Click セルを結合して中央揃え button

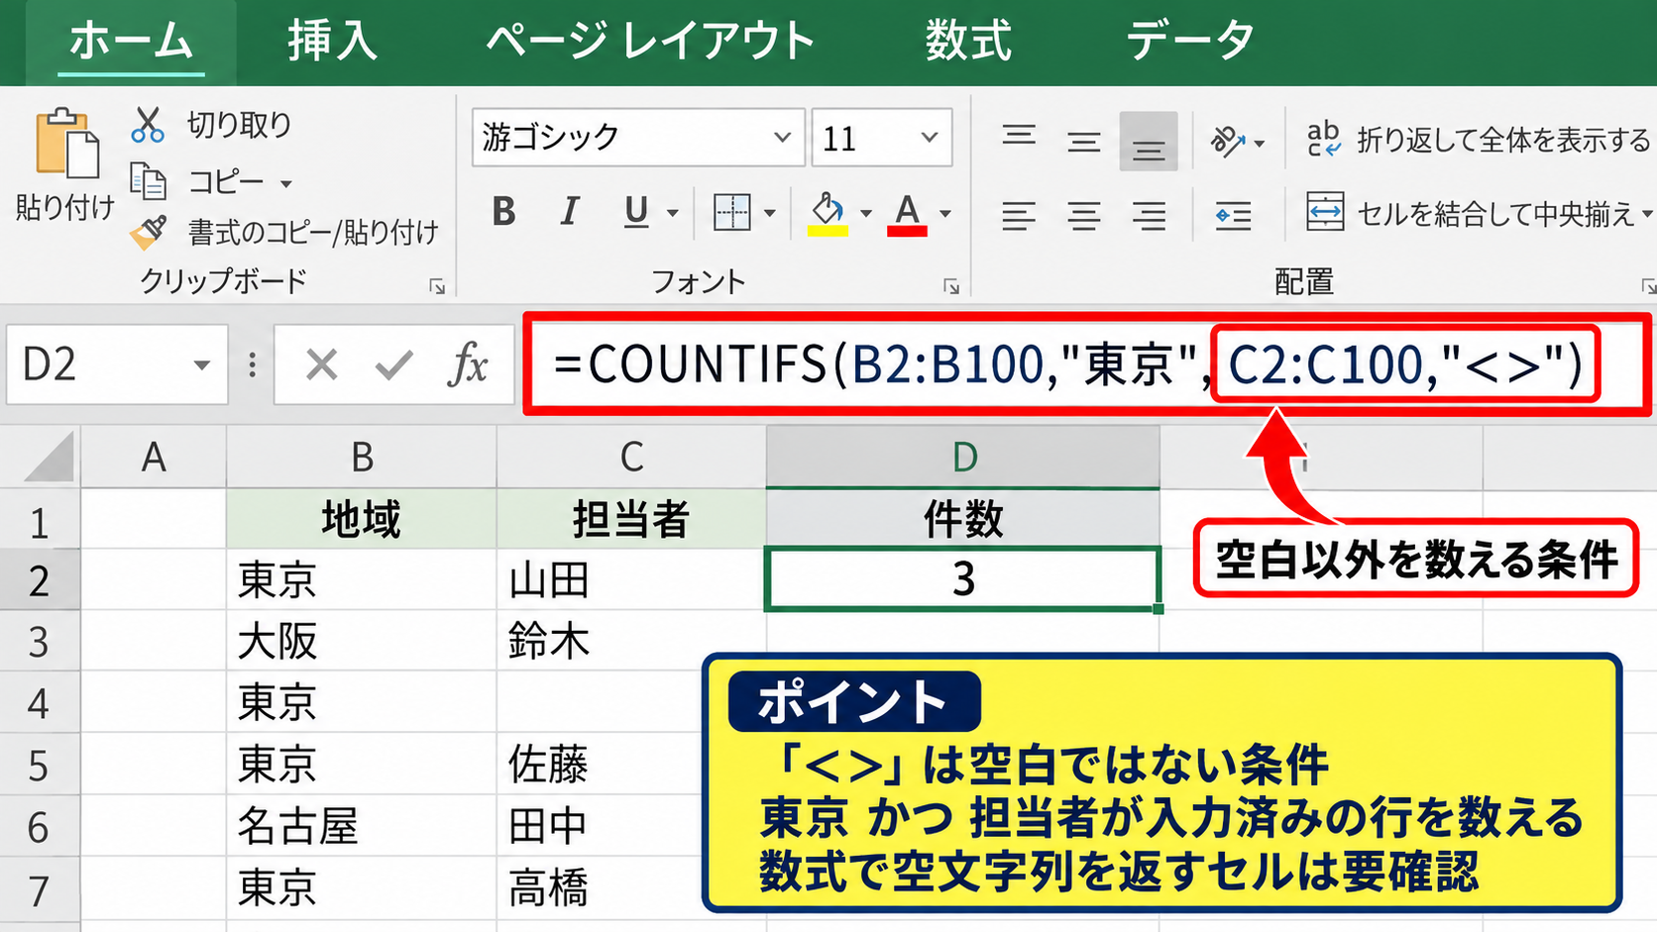1494,214
